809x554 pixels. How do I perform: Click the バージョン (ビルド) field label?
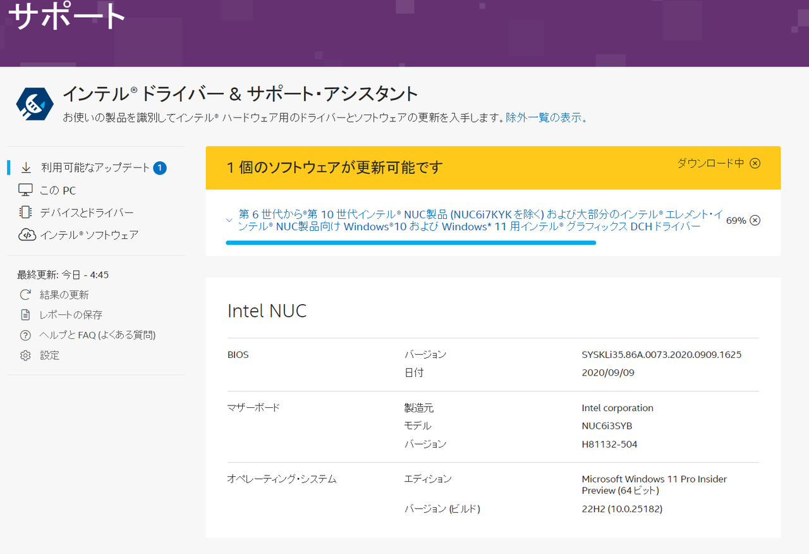[442, 509]
